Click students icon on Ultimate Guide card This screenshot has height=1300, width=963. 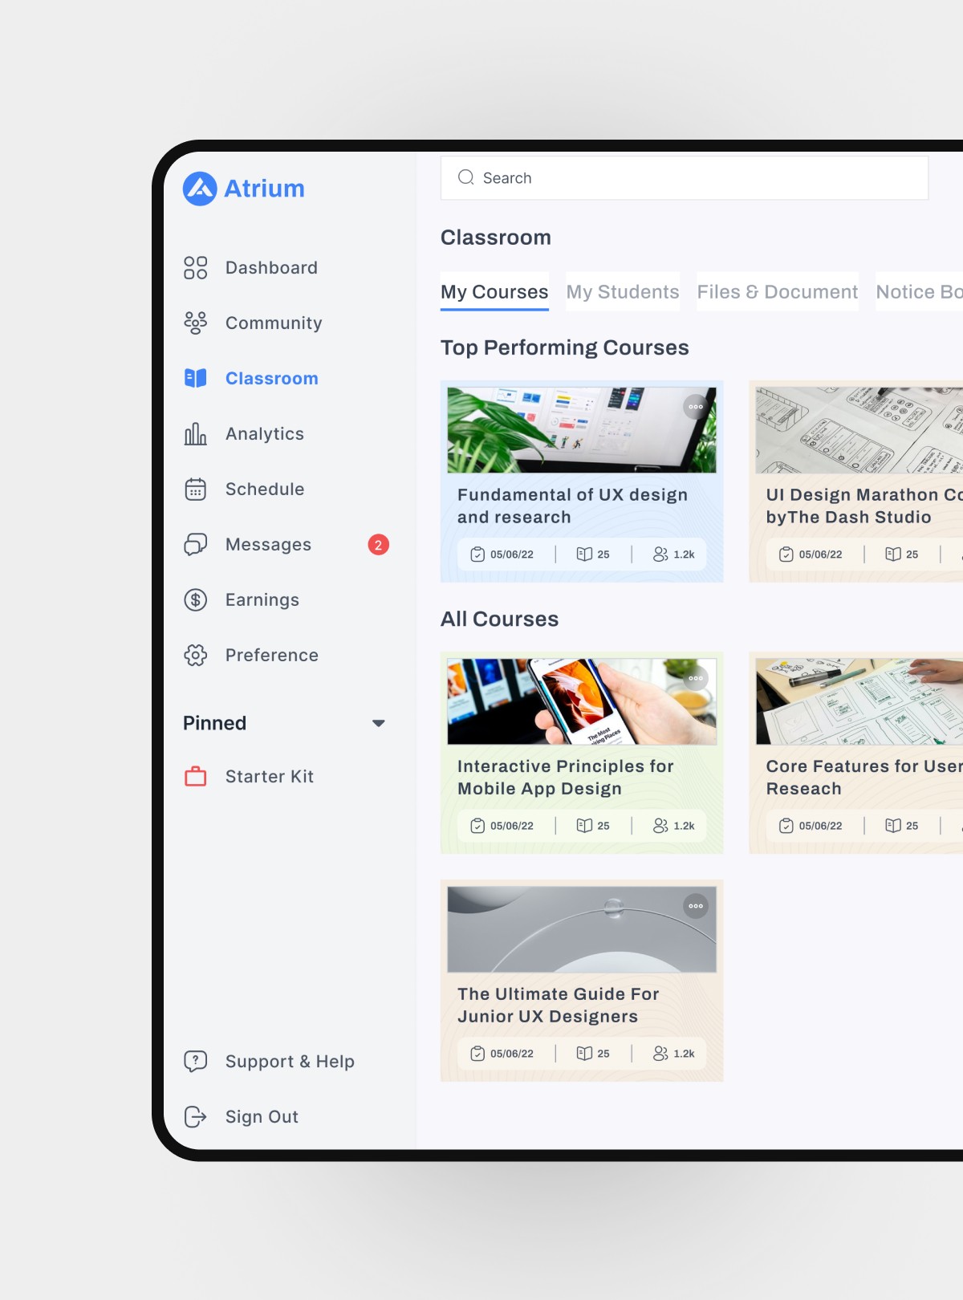[660, 1054]
